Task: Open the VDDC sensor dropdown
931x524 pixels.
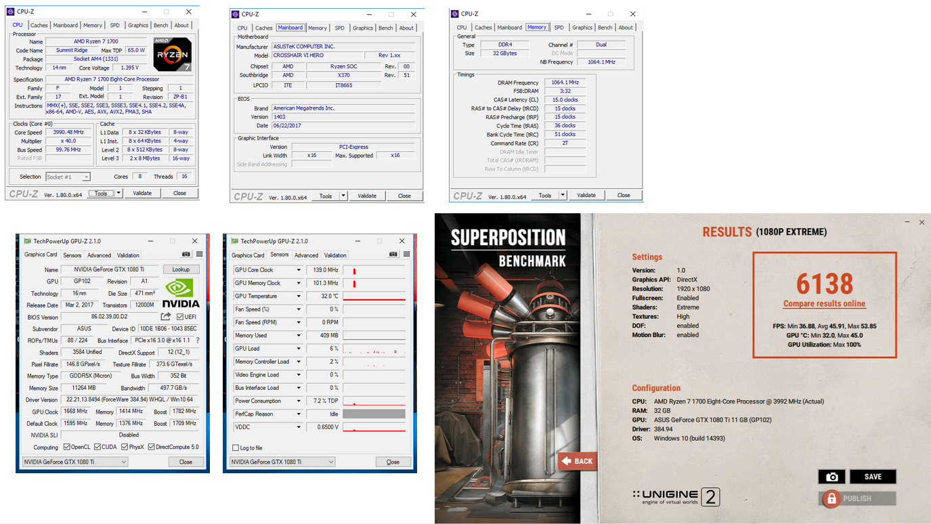Action: click(299, 427)
